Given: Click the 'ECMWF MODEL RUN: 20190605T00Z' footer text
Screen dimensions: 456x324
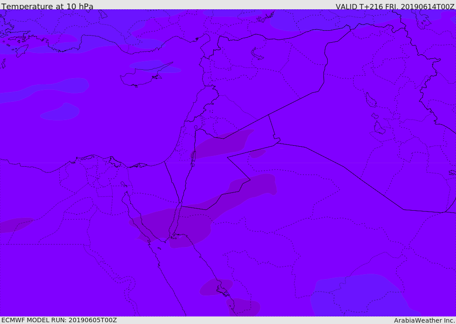Looking at the screenshot, I should pyautogui.click(x=59, y=320).
